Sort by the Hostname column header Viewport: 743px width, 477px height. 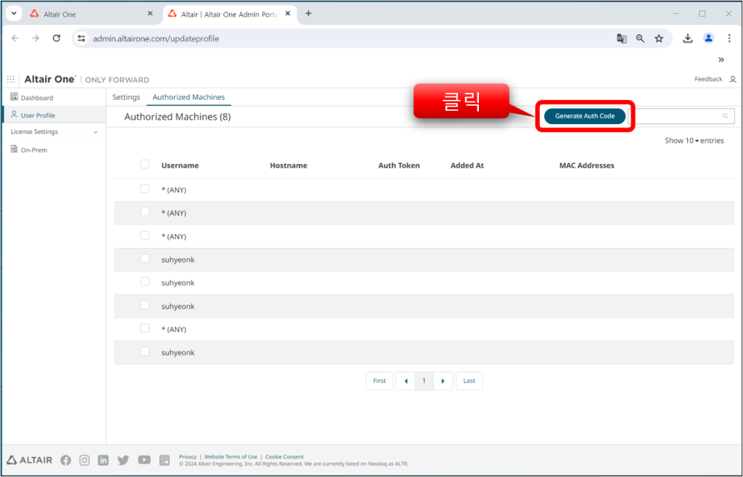click(x=289, y=165)
